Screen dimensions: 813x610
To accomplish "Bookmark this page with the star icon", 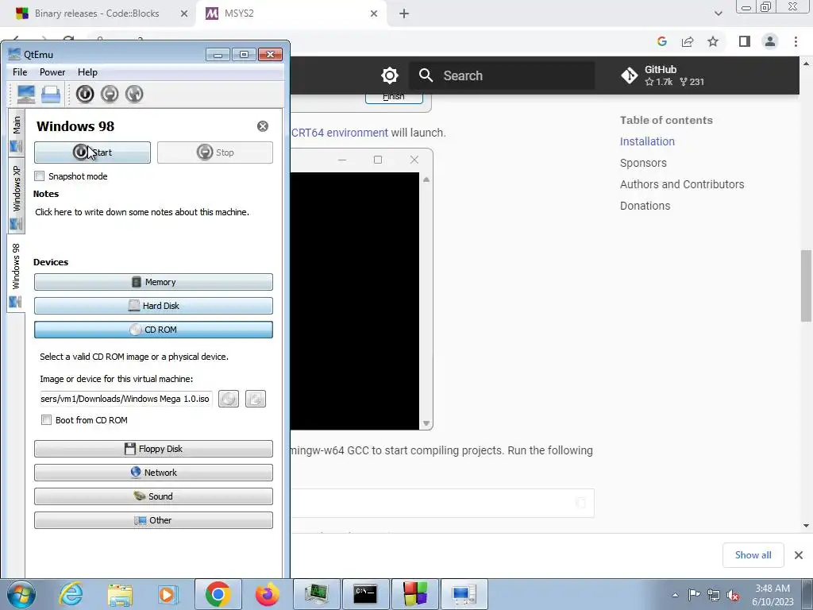I will click(713, 41).
